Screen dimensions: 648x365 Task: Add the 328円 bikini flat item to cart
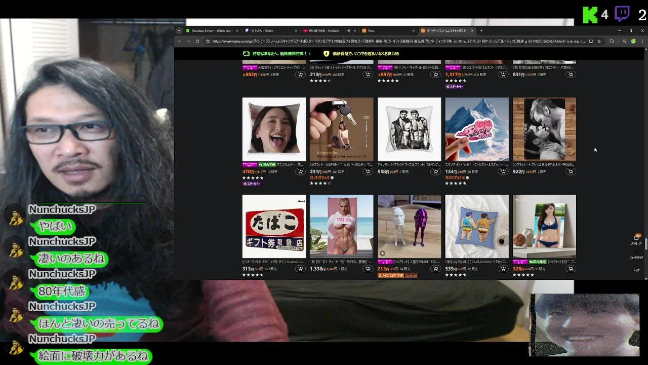tap(571, 269)
